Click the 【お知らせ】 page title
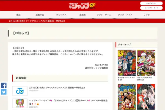165x110 pixels. coord(21,33)
